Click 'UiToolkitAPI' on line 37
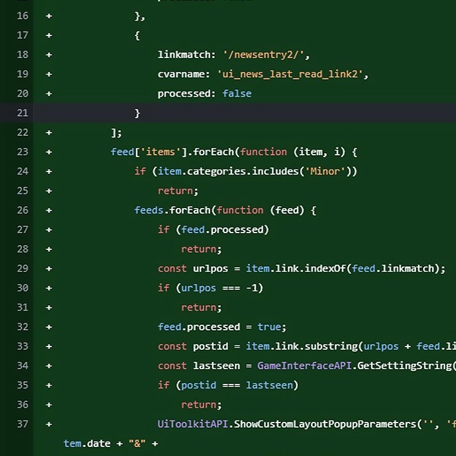The image size is (456, 456). pos(193,424)
